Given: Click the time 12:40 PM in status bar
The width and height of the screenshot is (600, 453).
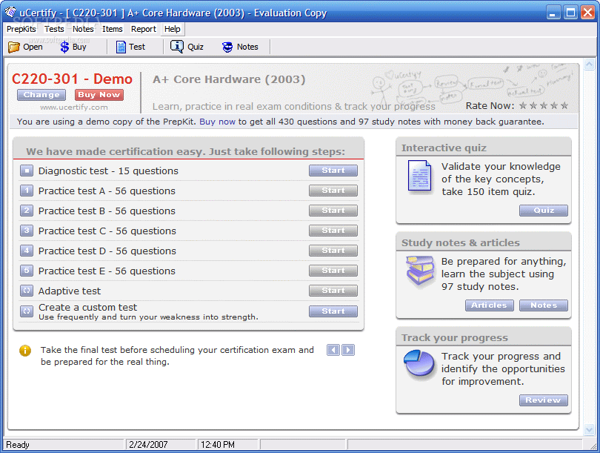Looking at the screenshot, I should click(x=218, y=445).
